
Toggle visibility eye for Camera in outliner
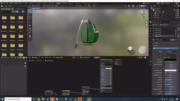point(176,12)
